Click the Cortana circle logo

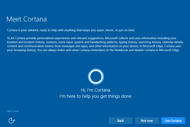click(96, 77)
